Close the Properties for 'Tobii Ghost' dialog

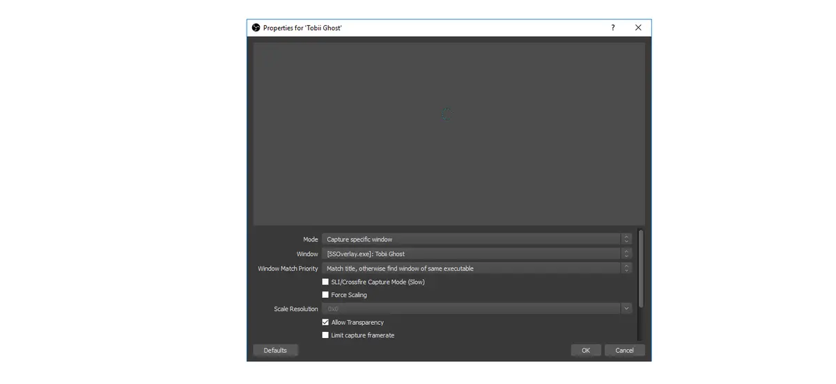(x=638, y=28)
